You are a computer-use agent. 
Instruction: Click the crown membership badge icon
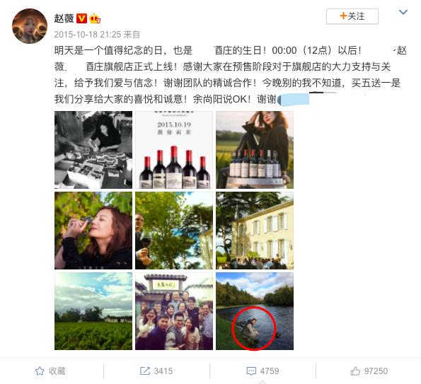(x=95, y=18)
